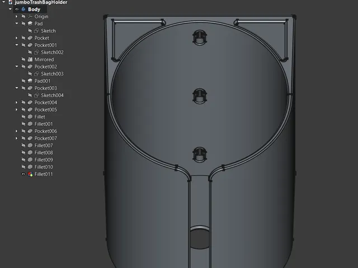
Task: Toggle visibility of the Body
Action: (x=17, y=9)
